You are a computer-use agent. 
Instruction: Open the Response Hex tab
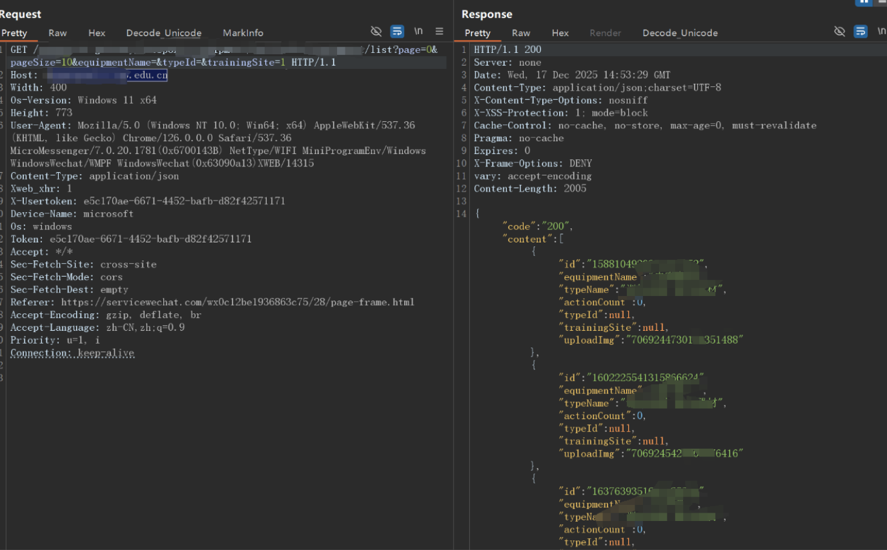point(560,33)
